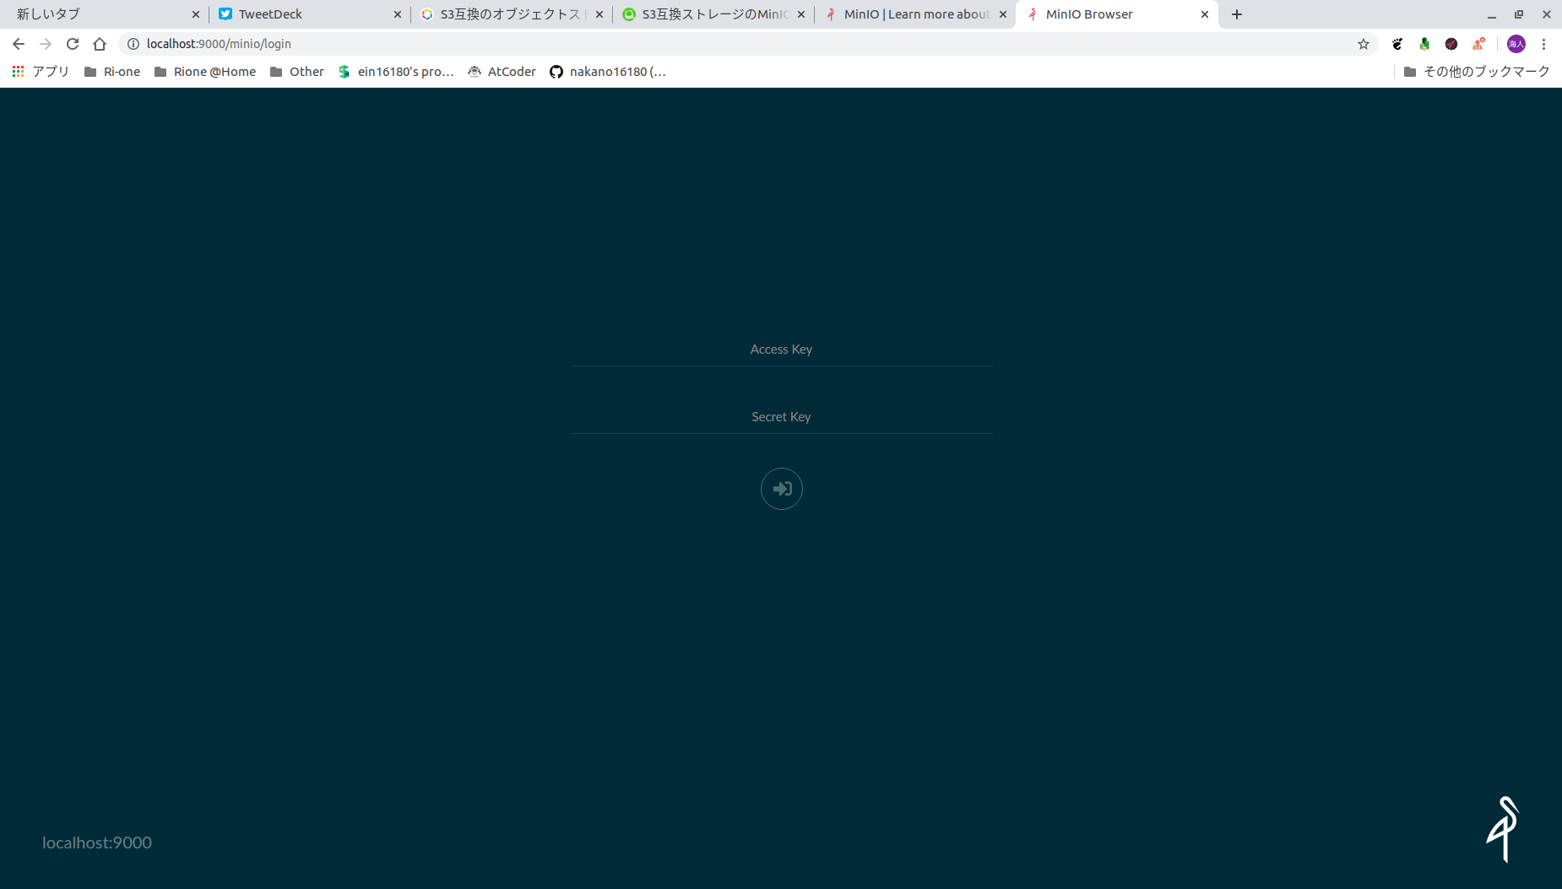Click the site info icon in address bar

point(133,43)
